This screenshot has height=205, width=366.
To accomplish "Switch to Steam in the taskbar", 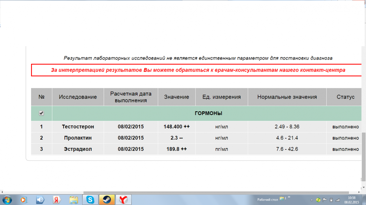I will 107,200.
